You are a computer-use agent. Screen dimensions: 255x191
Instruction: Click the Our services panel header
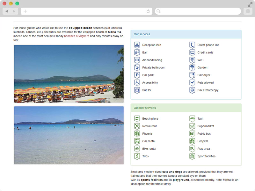coord(186,34)
